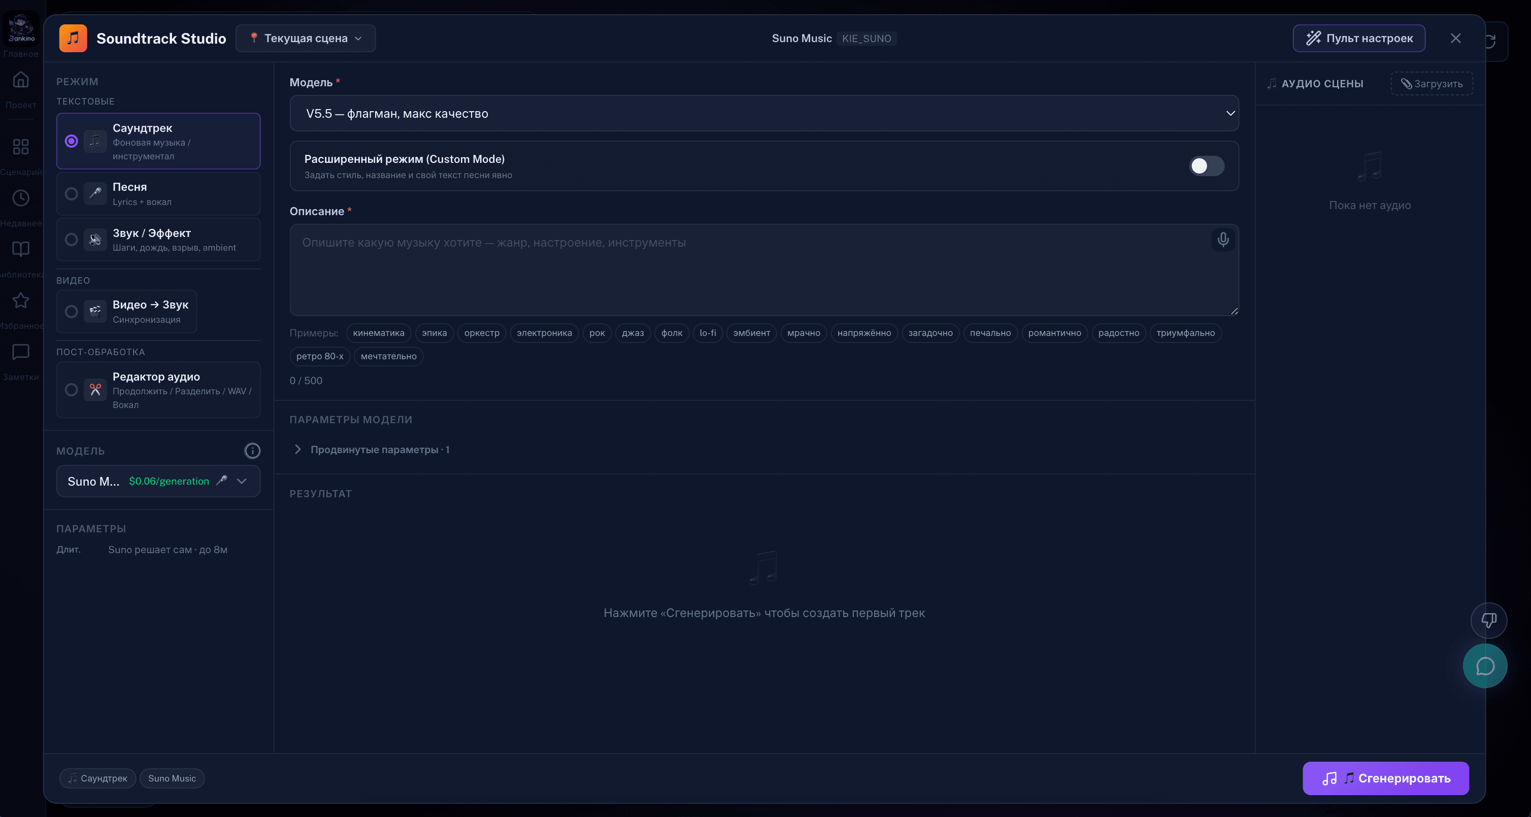Click the Редактор аудио scissors icon
1531x817 pixels.
[95, 390]
